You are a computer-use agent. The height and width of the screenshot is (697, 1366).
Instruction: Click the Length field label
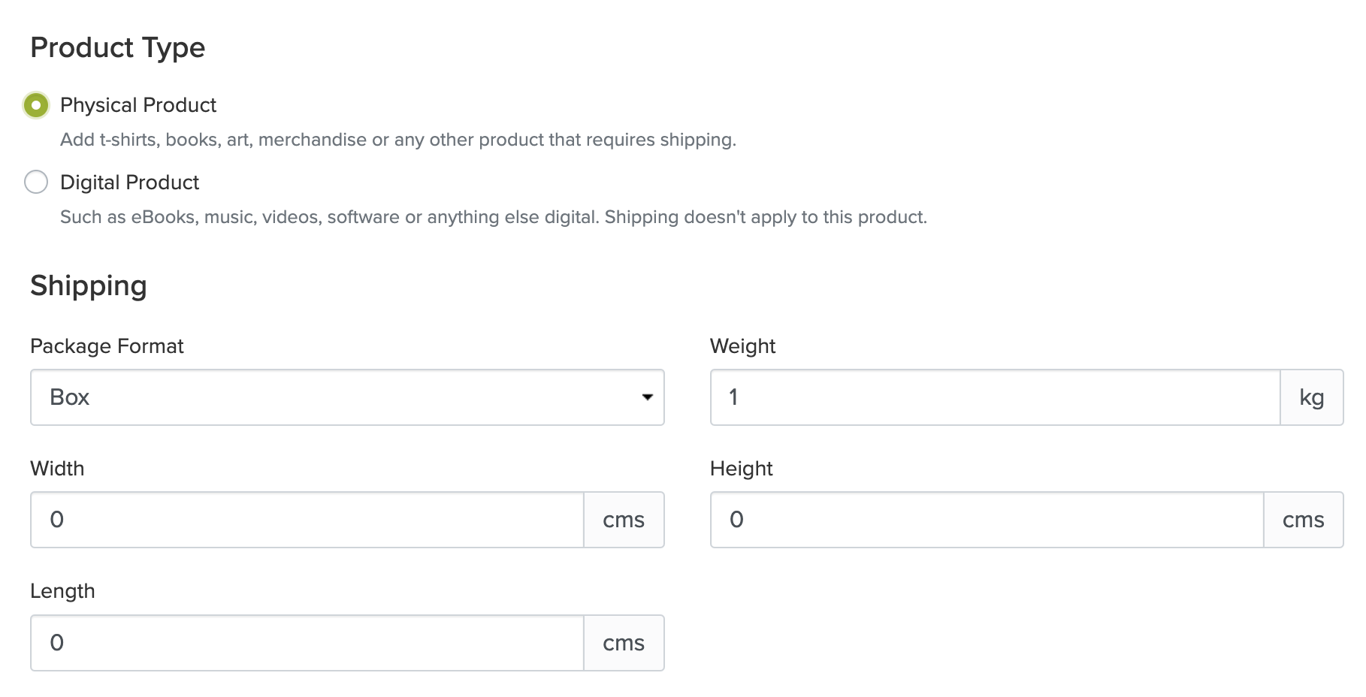[62, 591]
